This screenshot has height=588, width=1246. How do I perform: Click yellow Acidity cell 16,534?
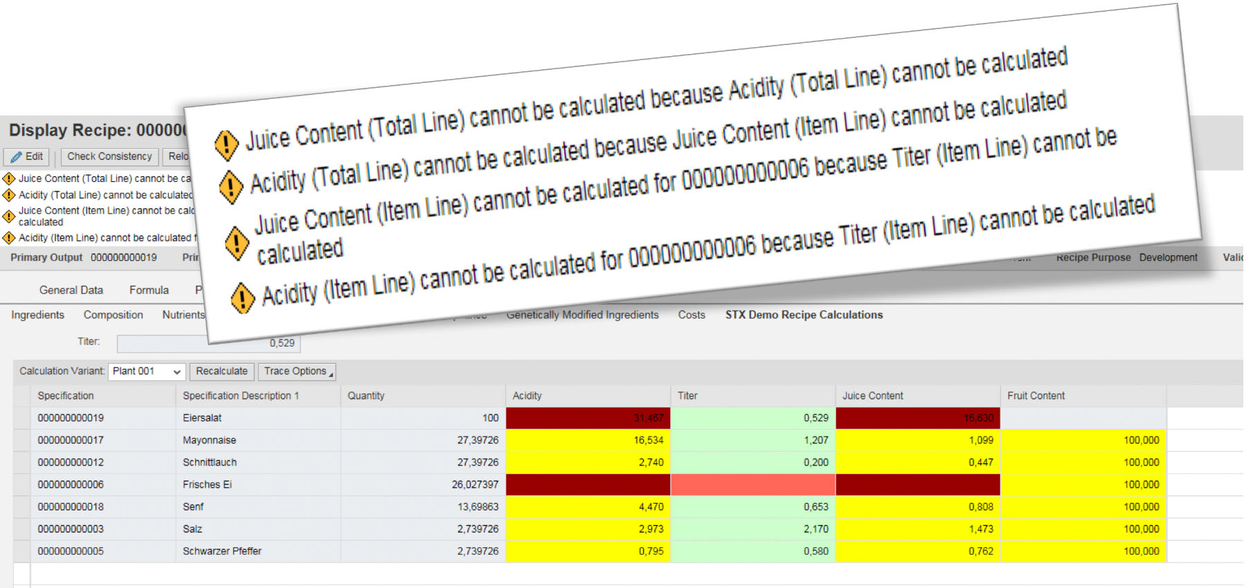coord(588,440)
